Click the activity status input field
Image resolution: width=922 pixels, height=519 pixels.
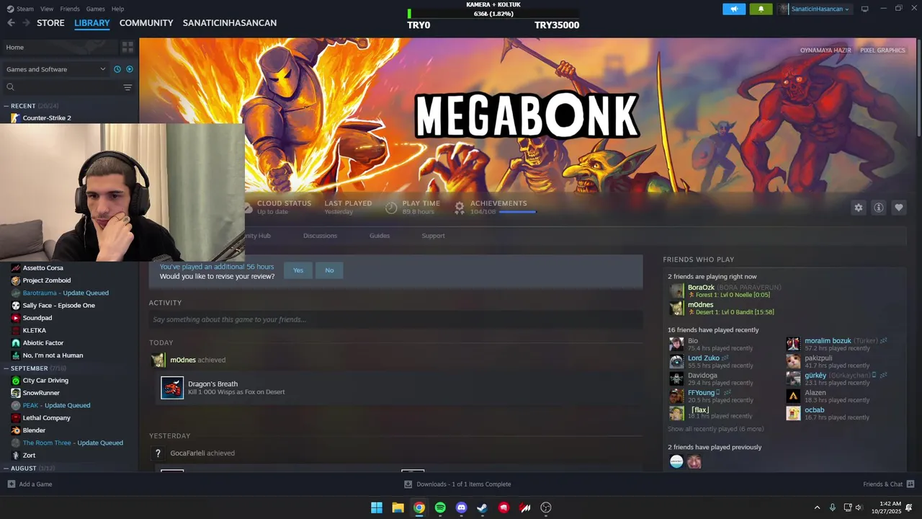395,319
